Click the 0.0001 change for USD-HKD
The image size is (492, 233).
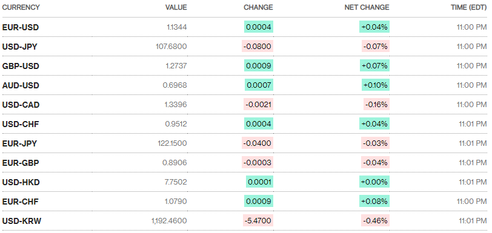(260, 182)
